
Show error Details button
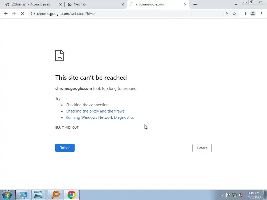point(202,148)
